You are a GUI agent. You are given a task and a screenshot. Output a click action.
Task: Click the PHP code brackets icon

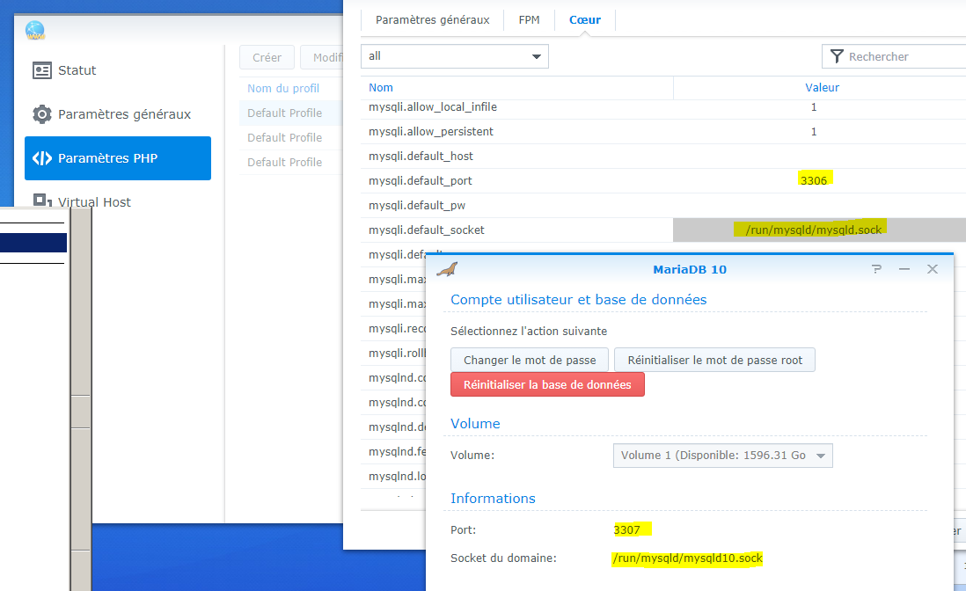[42, 158]
